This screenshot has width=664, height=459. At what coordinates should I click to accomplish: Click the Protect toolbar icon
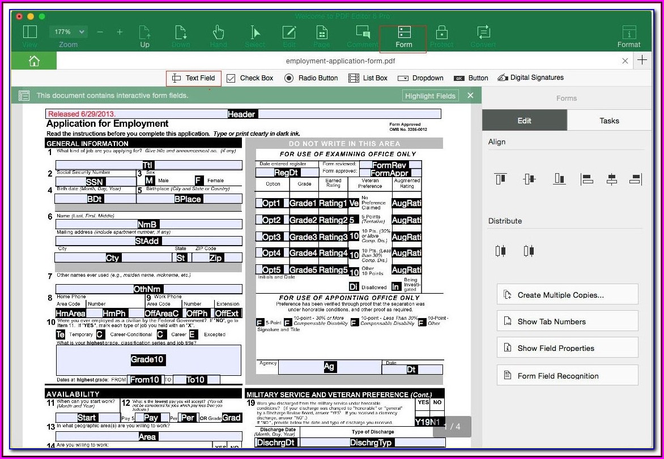pos(441,37)
